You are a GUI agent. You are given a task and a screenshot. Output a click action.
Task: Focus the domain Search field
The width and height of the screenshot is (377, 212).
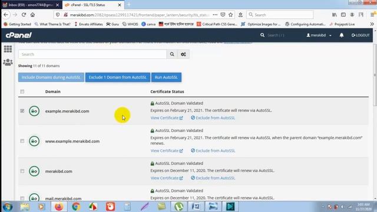pos(92,54)
